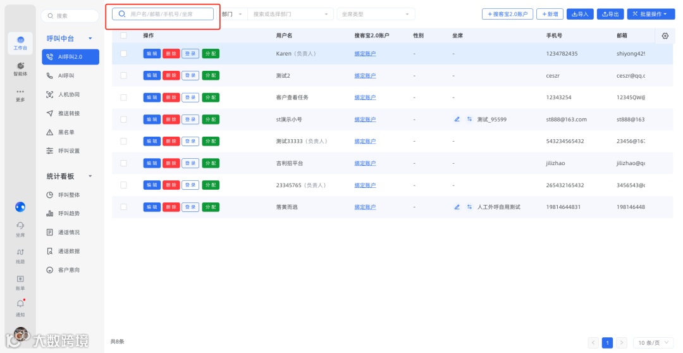Check the 客户查看任务 row checkbox

(124, 97)
